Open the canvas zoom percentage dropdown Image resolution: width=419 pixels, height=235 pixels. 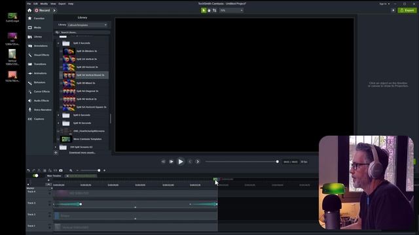tap(231, 10)
